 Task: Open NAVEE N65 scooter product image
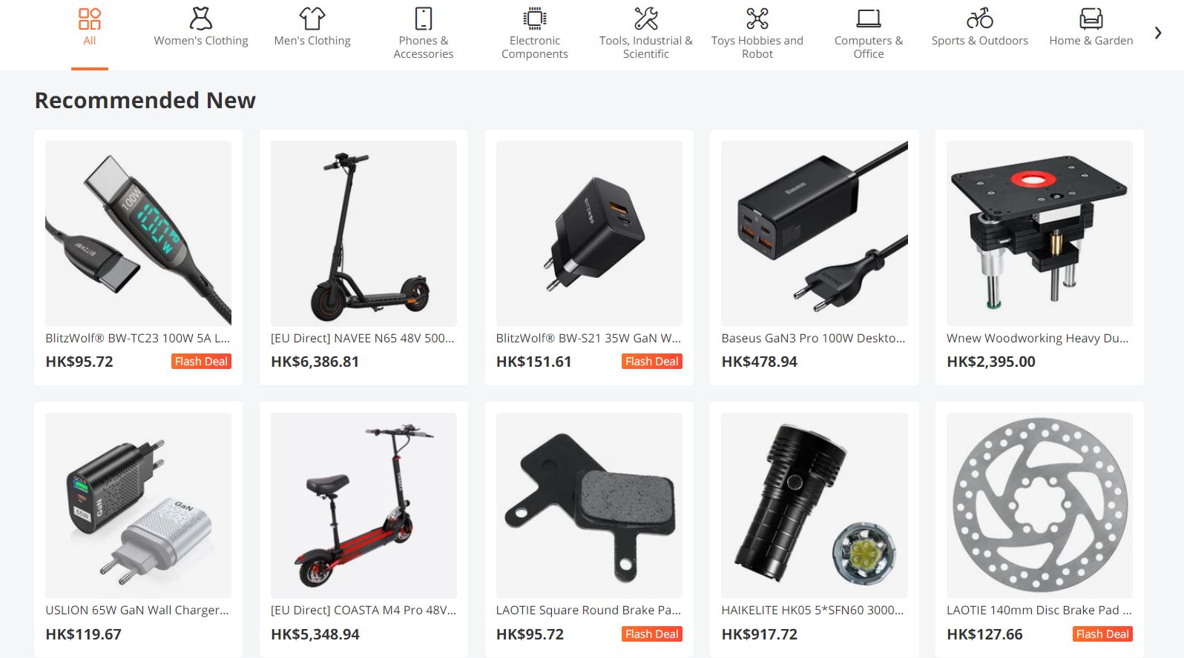pos(364,233)
